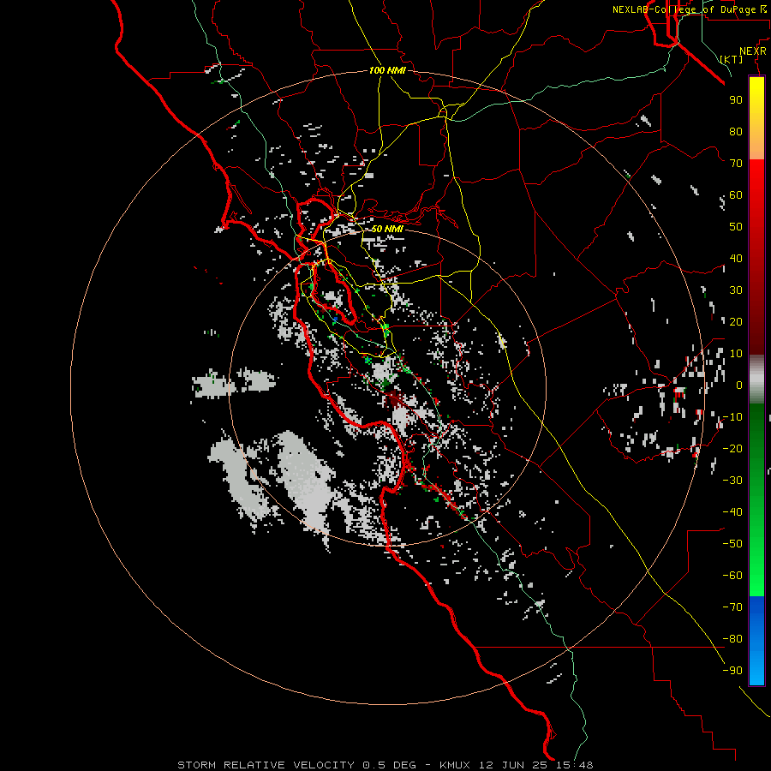Click the scale value "-20"
This screenshot has width=771, height=771.
point(732,449)
